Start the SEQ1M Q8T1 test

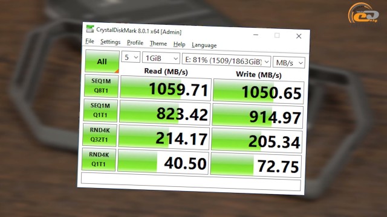101,86
